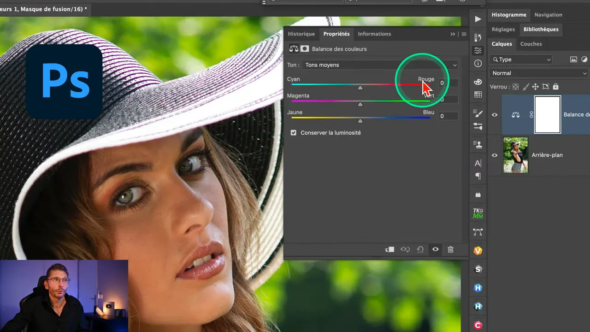
Task: Hide the Arrière-plan layer
Action: coord(495,155)
